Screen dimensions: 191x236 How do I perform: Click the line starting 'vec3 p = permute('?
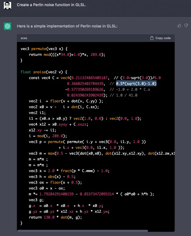(87, 142)
